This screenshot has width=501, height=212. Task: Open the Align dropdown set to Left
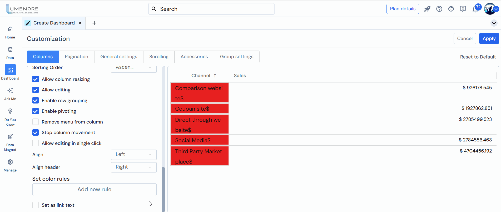click(x=134, y=155)
